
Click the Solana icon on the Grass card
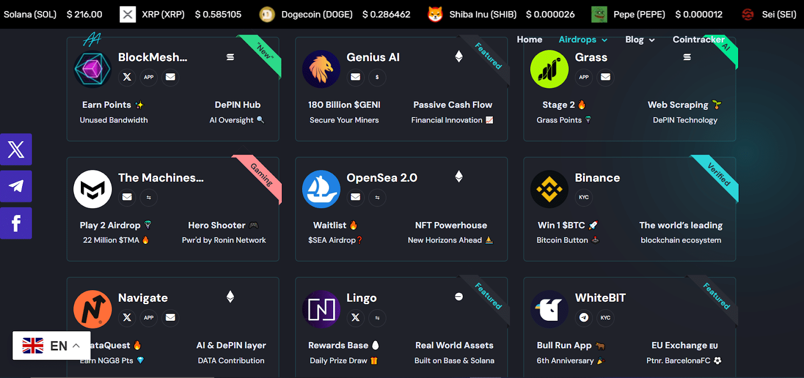[x=687, y=57]
